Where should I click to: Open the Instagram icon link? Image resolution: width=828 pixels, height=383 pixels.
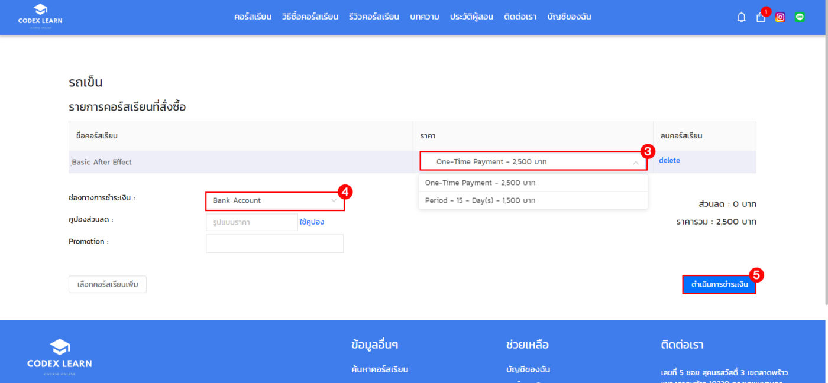(780, 17)
